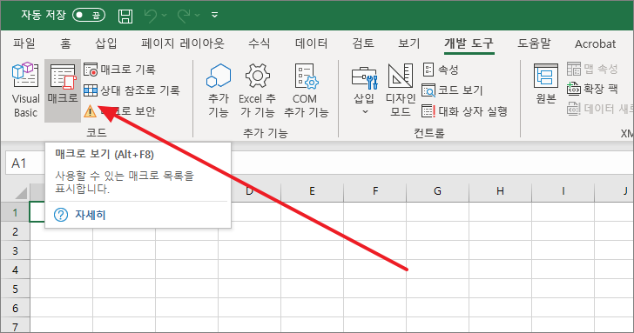The image size is (634, 333).
Task: Switch to 페이지 레이아웃 tab
Action: pyautogui.click(x=182, y=43)
